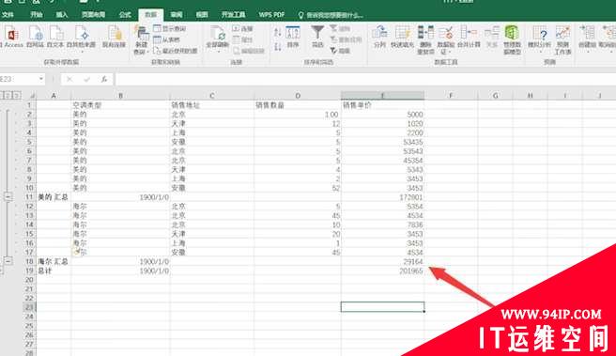Click the Remove Duplicates icon
The image size is (616, 356).
pyautogui.click(x=425, y=39)
